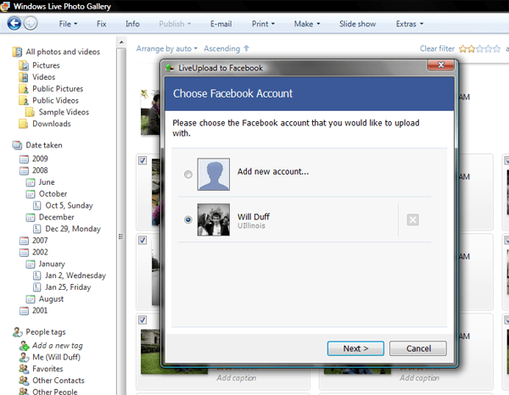Select Dec 29, Monday in the tree
Screen dimensions: 509x395
pyautogui.click(x=73, y=229)
